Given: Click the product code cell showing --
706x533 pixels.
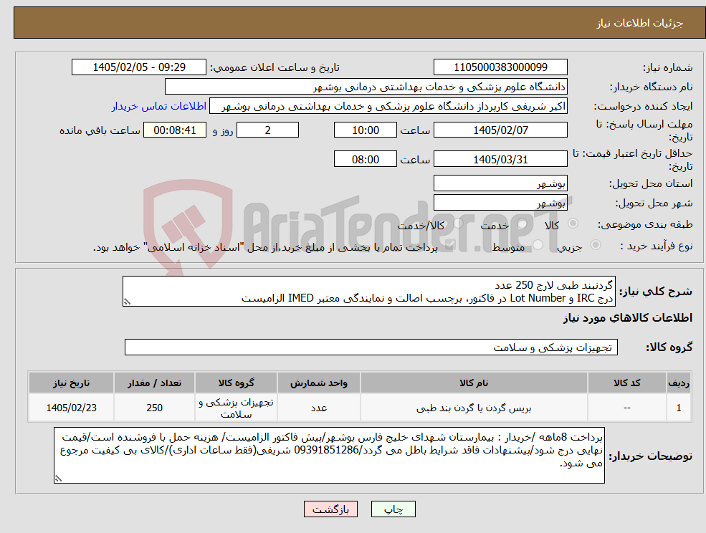Looking at the screenshot, I should (626, 408).
